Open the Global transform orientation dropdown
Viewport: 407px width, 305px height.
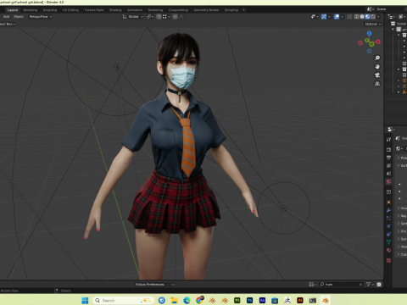click(133, 17)
